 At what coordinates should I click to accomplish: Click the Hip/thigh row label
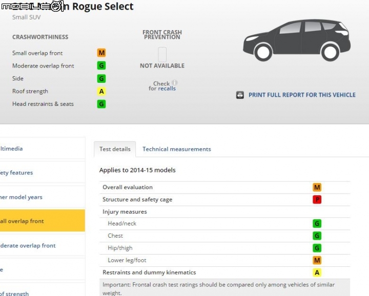click(120, 248)
